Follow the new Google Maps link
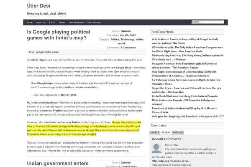The width and height of the screenshot is (251, 167). 121,68
